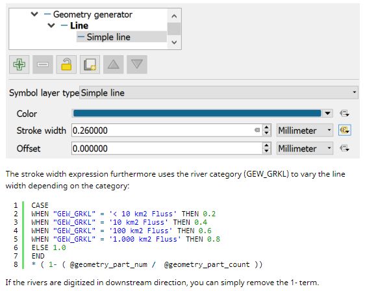Click into the Offset value field

[167, 148]
